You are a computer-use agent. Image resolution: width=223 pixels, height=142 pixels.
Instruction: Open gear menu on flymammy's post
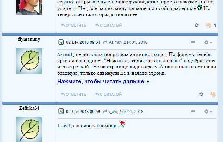(208, 42)
